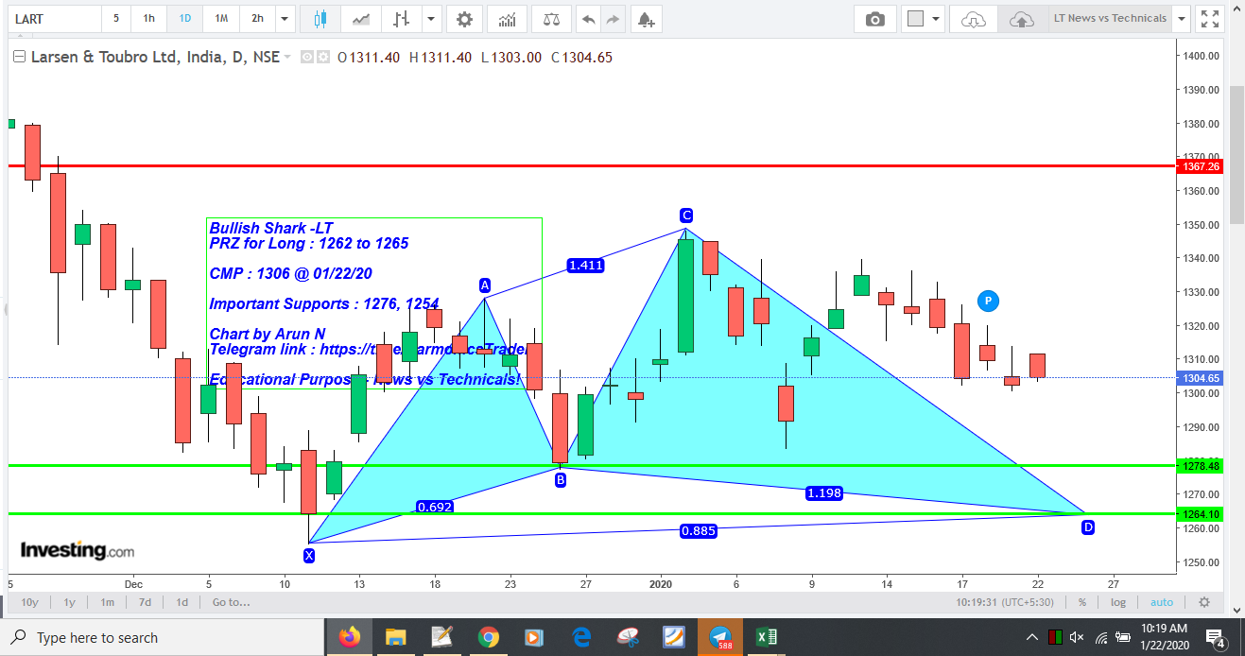Toggle log scale on price axis
Viewport: 1245px width, 656px height.
point(1118,602)
